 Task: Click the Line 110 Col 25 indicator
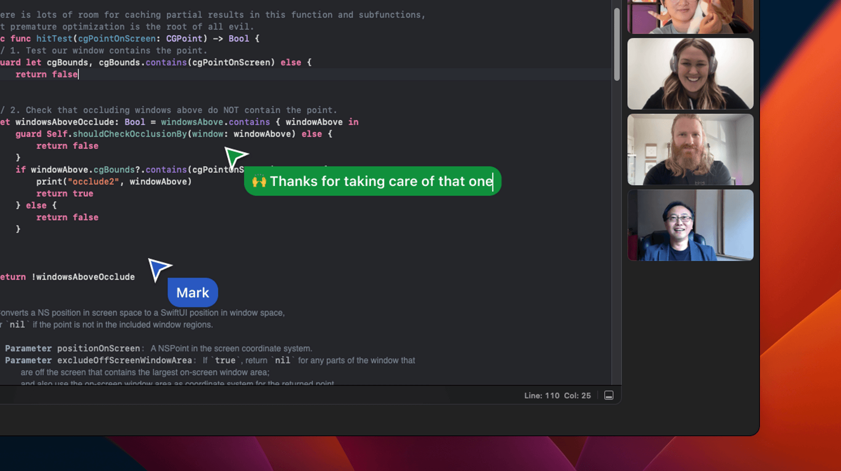(557, 396)
